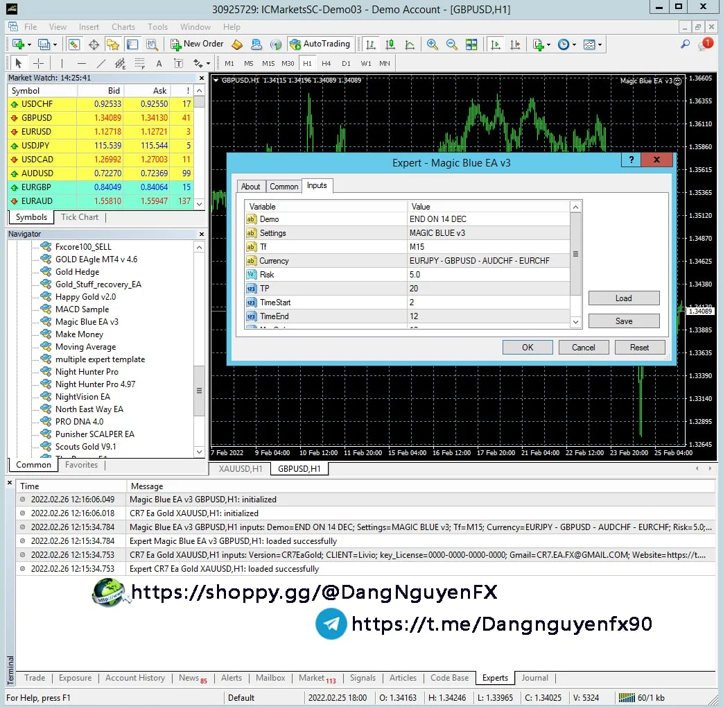The width and height of the screenshot is (723, 707).
Task: Close the Market Watch panel
Action: coord(202,78)
